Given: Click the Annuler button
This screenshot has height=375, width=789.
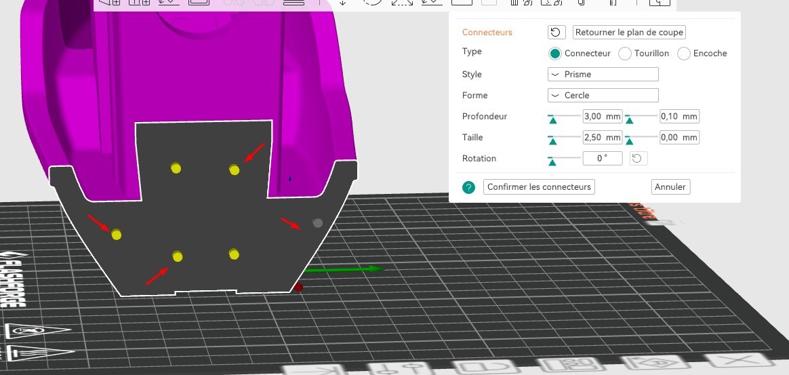Looking at the screenshot, I should click(x=670, y=187).
